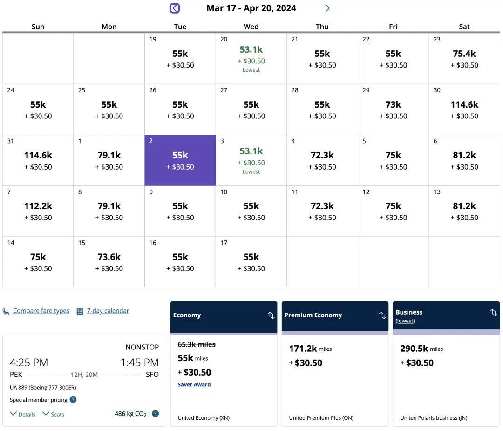Click the 7-day calendar icon
Image resolution: width=503 pixels, height=431 pixels.
click(x=80, y=311)
